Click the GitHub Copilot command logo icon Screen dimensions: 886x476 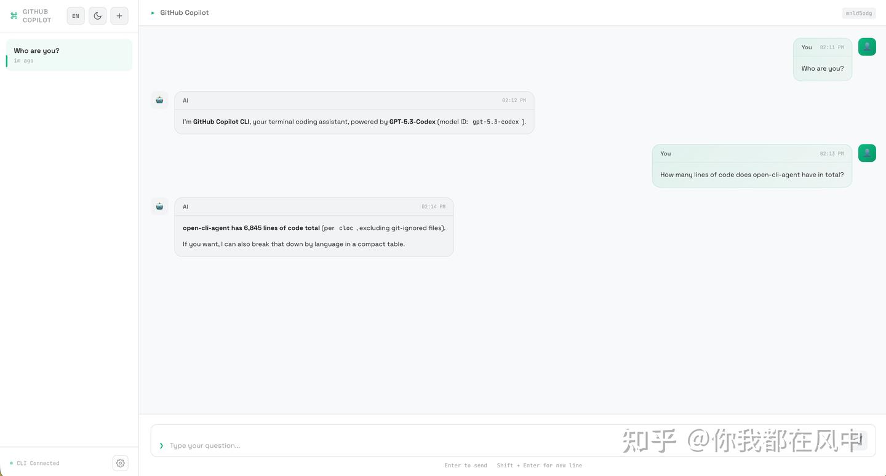[14, 16]
